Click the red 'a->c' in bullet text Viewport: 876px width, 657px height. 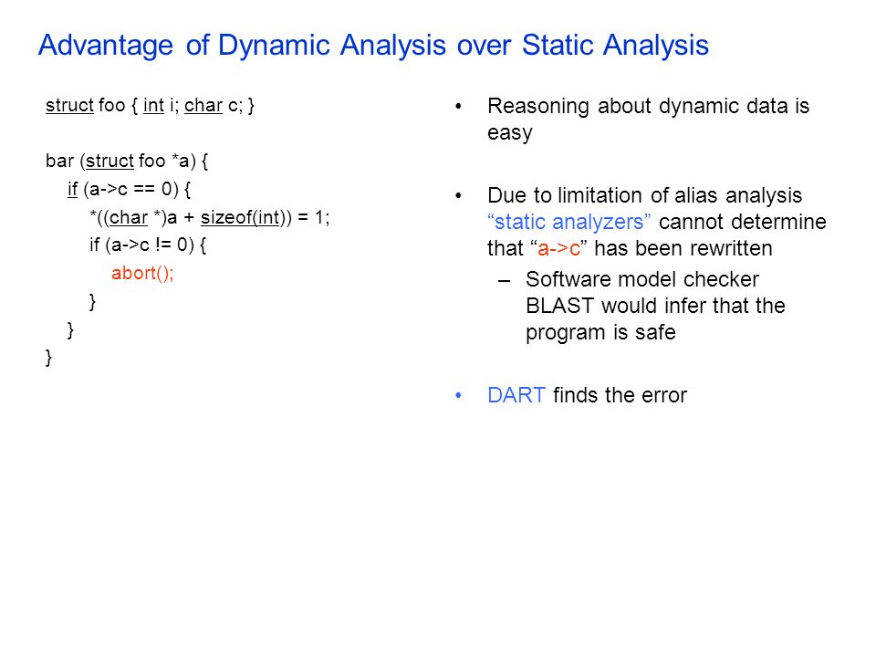(x=558, y=248)
